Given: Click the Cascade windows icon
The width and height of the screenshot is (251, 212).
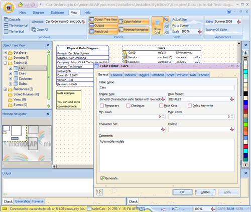Looking at the screenshot, I should 6,20.
